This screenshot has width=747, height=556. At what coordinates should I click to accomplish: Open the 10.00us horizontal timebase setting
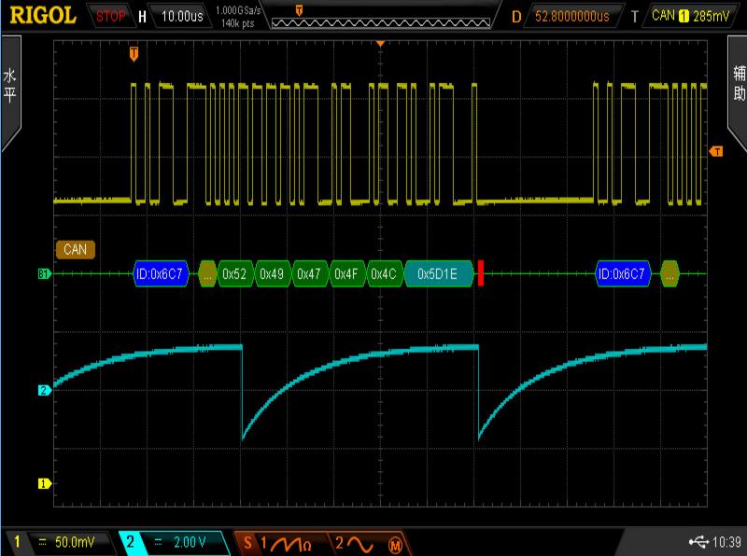[x=181, y=16]
